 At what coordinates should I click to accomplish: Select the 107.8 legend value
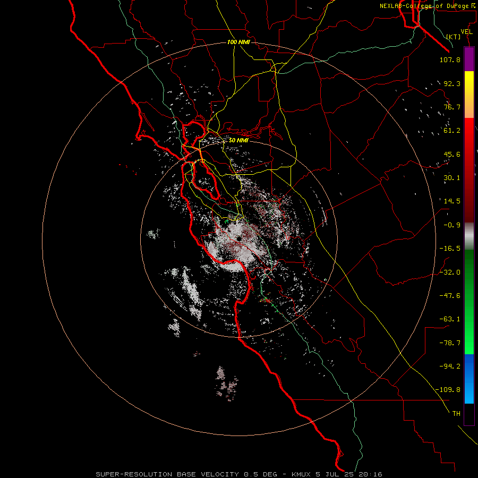click(x=450, y=59)
